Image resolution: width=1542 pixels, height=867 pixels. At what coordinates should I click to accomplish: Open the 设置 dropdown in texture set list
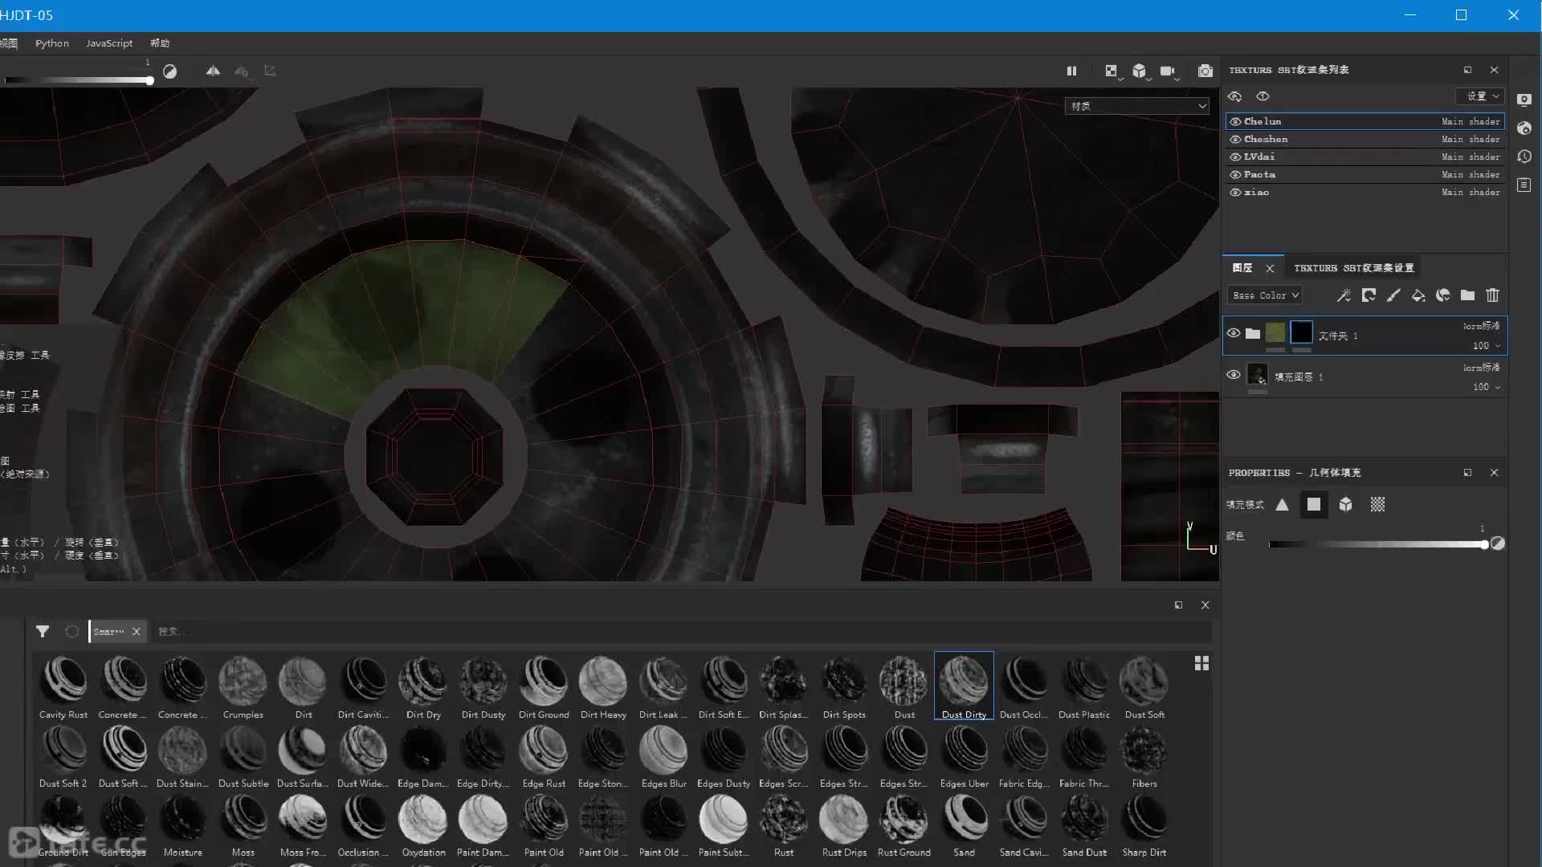(x=1481, y=96)
